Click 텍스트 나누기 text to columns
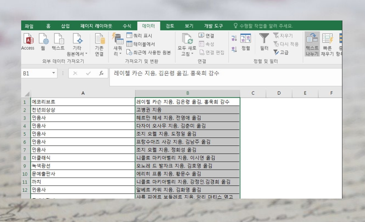This screenshot has width=365, height=222. click(312, 44)
